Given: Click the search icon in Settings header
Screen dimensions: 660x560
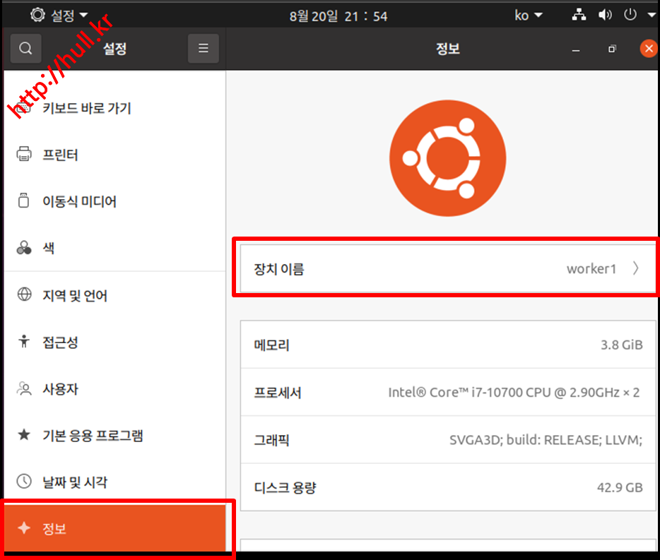Looking at the screenshot, I should (25, 49).
